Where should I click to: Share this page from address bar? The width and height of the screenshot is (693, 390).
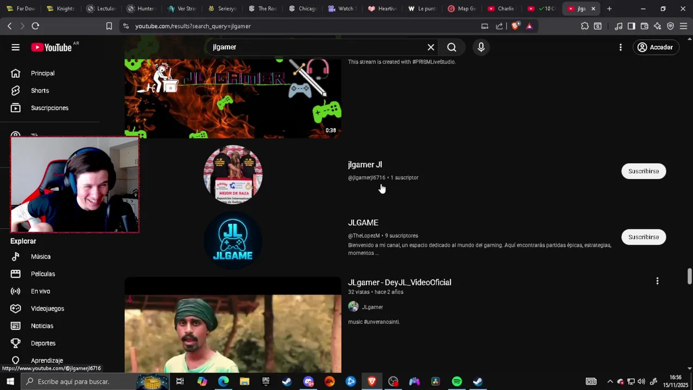(x=499, y=26)
